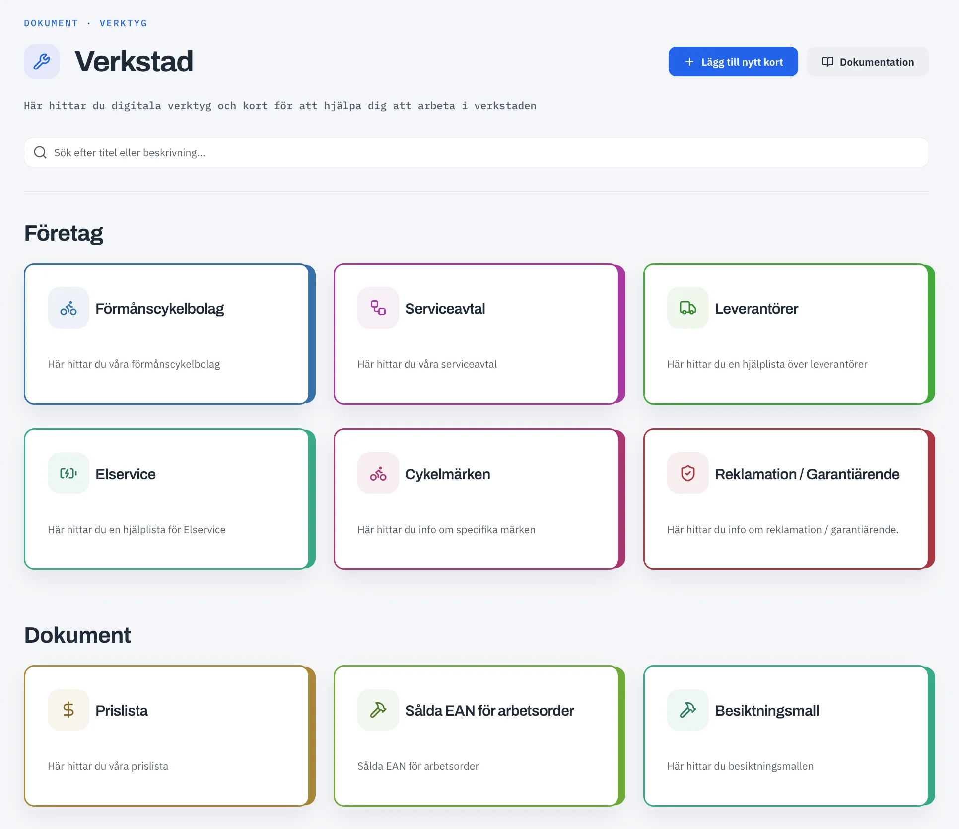Click the battery charging icon on Elservice card

click(x=68, y=474)
